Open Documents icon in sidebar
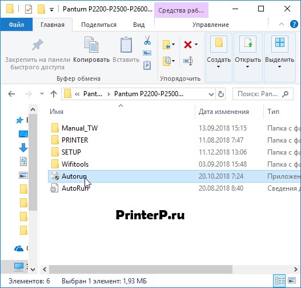Image resolution: width=301 pixels, height=288 pixels. click(23, 161)
